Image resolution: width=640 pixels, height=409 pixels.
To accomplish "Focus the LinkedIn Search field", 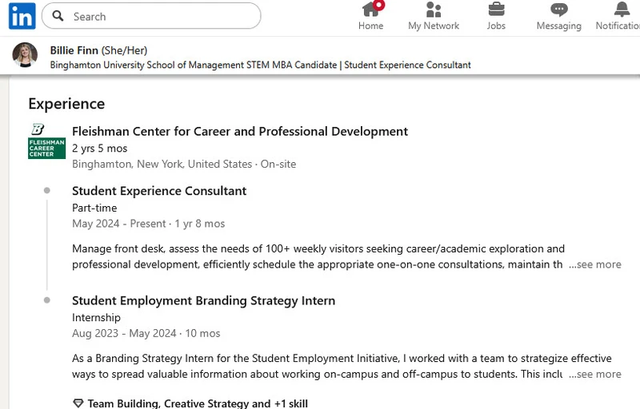I will click(151, 16).
